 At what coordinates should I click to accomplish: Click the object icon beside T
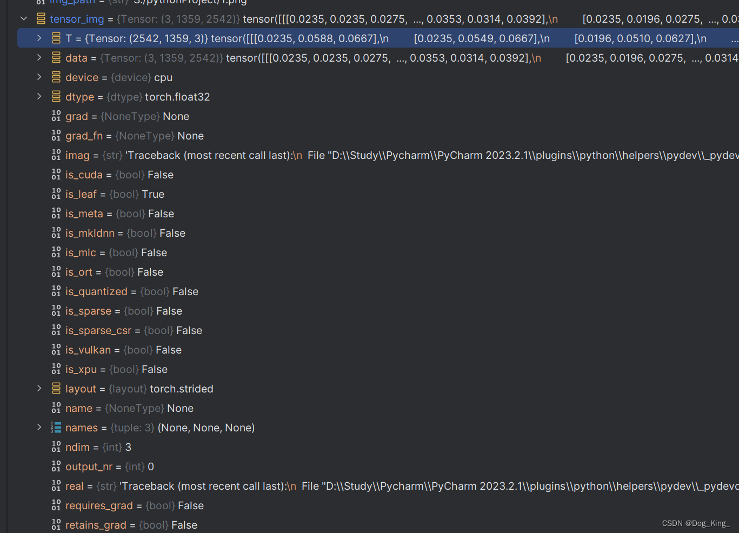(56, 38)
